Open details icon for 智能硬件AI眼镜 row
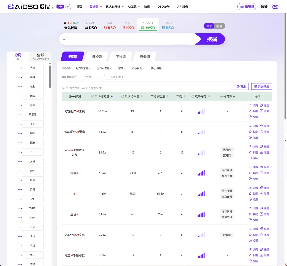287x266 pixels. 250,126
